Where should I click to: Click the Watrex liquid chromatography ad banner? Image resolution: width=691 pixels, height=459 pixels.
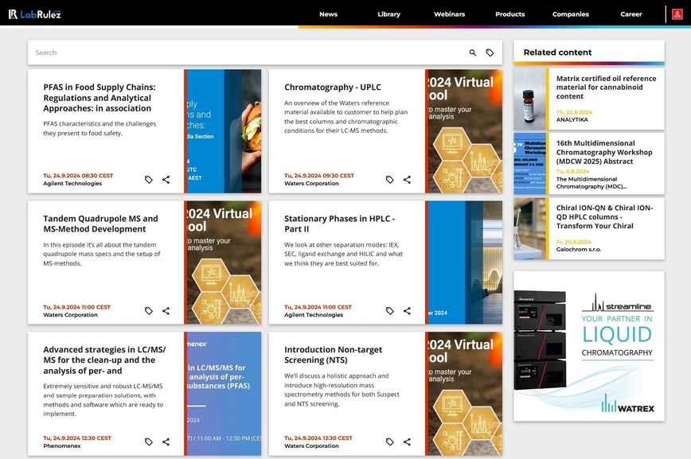coord(588,346)
